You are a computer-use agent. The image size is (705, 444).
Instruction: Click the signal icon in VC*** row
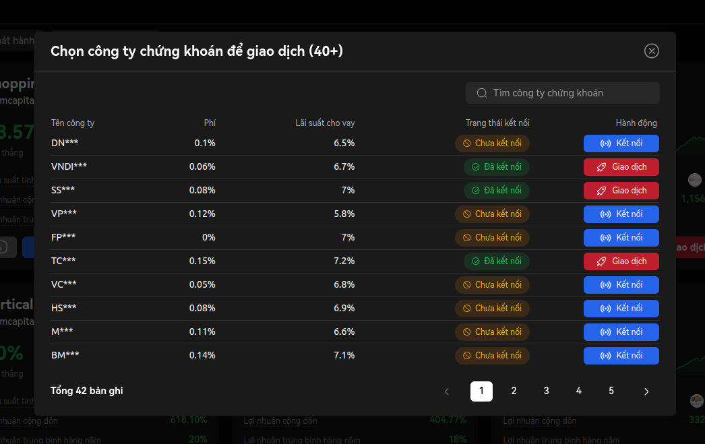[605, 285]
